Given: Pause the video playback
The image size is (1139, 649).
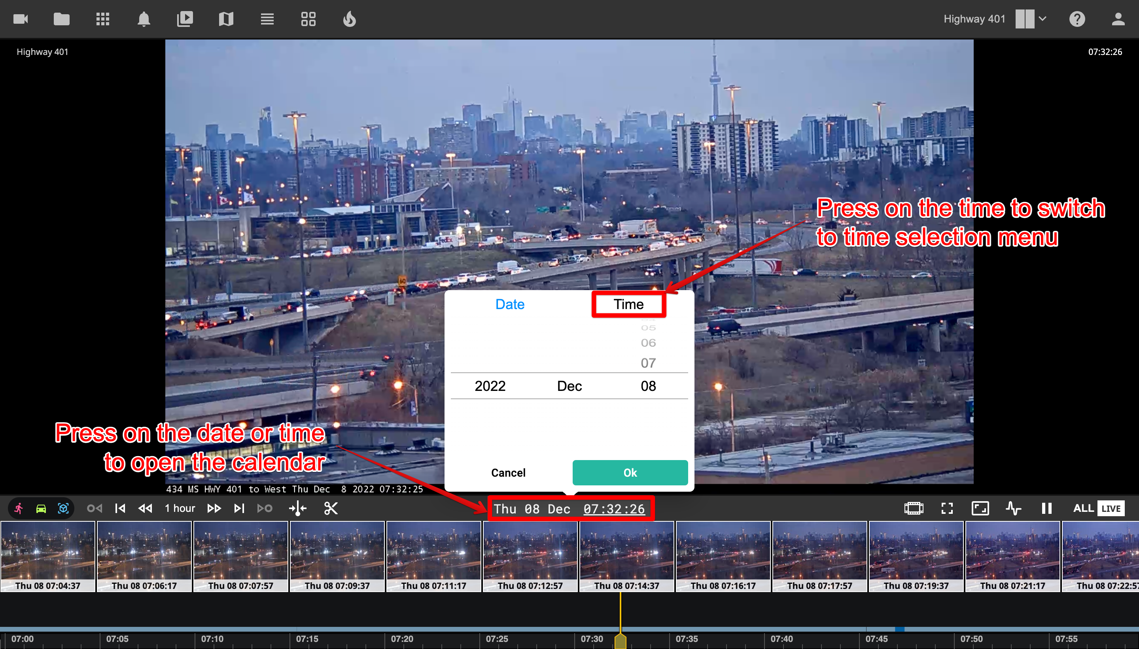Looking at the screenshot, I should (x=1047, y=508).
